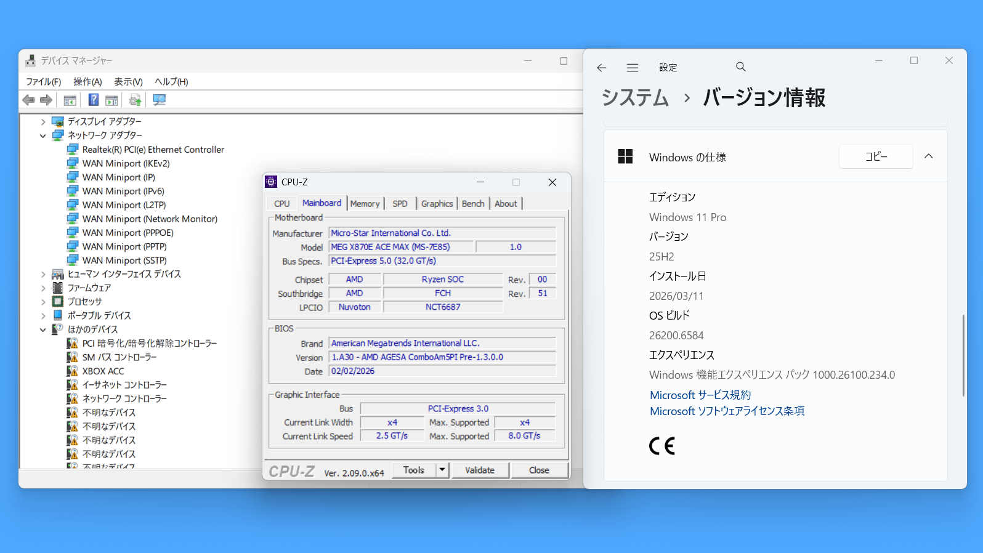Image resolution: width=983 pixels, height=553 pixels.
Task: Click the show/hide console tree icon
Action: [x=70, y=100]
